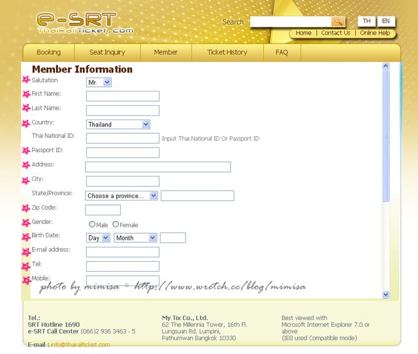Click the pink star beside City
Screen dimensions: 418x354
coord(25,180)
